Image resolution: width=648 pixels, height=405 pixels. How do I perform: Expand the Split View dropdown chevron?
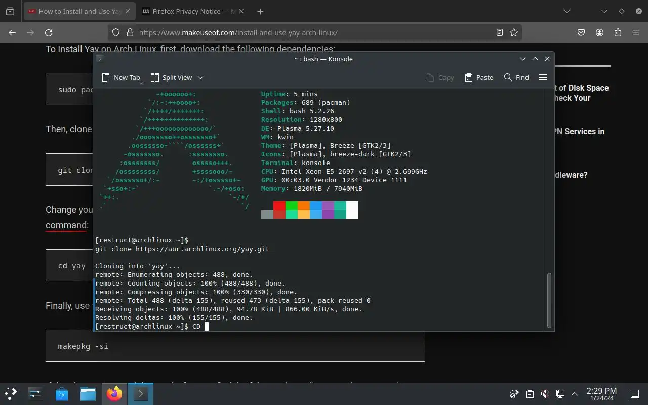coord(200,77)
